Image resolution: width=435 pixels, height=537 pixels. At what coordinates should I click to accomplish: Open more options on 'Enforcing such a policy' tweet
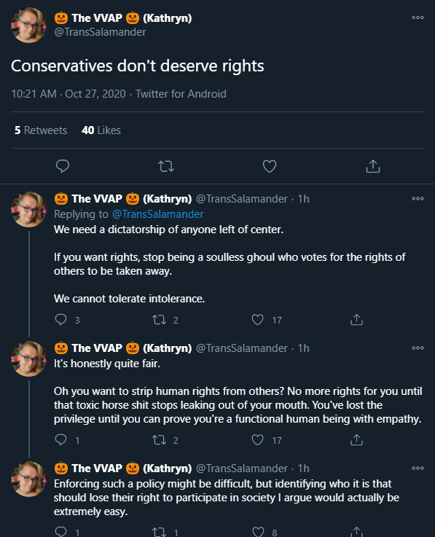(x=418, y=469)
